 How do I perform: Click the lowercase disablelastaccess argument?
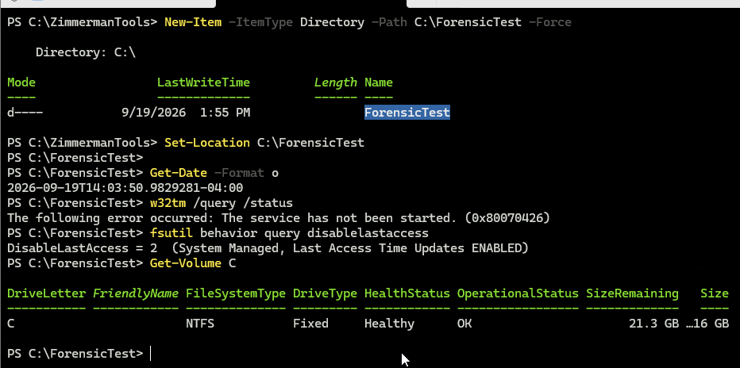(x=368, y=233)
